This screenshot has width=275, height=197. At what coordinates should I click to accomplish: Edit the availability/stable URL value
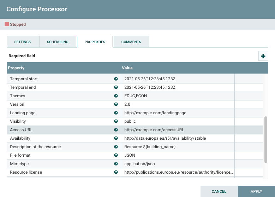tap(178, 138)
